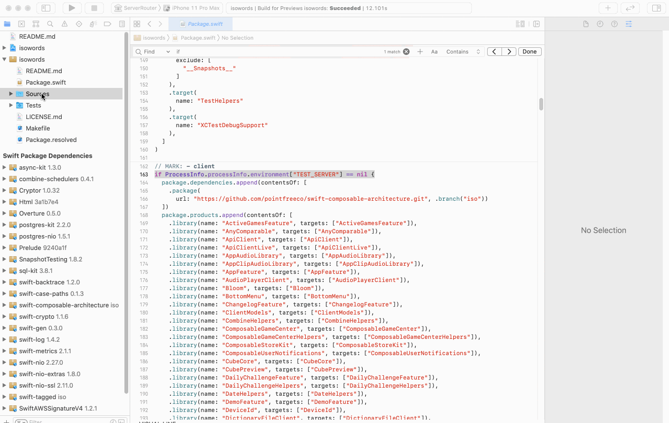This screenshot has width=669, height=423.
Task: Open the editor options lines menu
Action: tap(520, 24)
